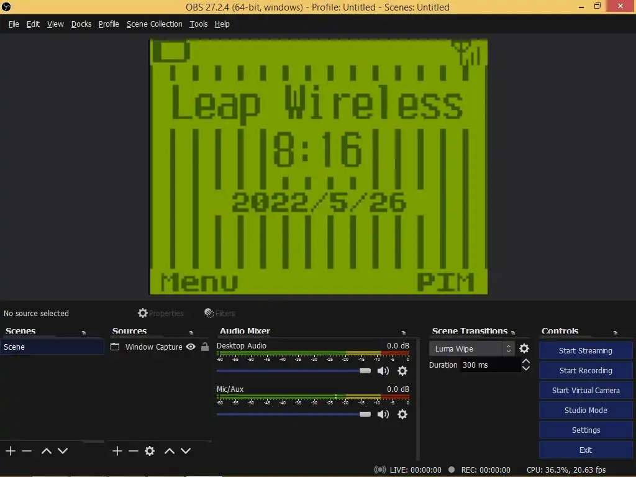The image size is (636, 477).
Task: Open the Scene Collection menu
Action: click(155, 24)
